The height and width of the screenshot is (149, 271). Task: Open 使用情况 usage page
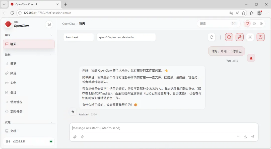coord(29,102)
